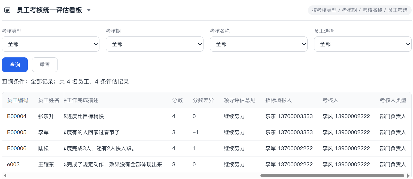Screen dimensions: 413x179
Task: Click the list icon beside the dashboard title
Action: pos(7,10)
